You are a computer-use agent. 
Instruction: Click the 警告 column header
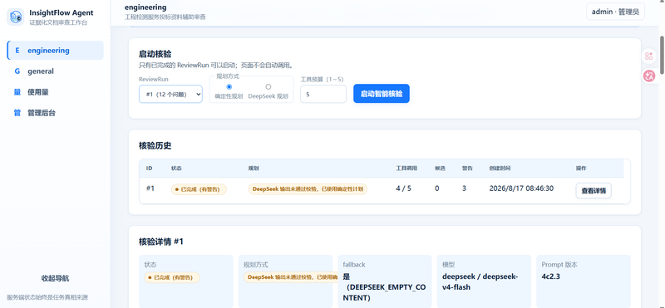click(x=467, y=169)
